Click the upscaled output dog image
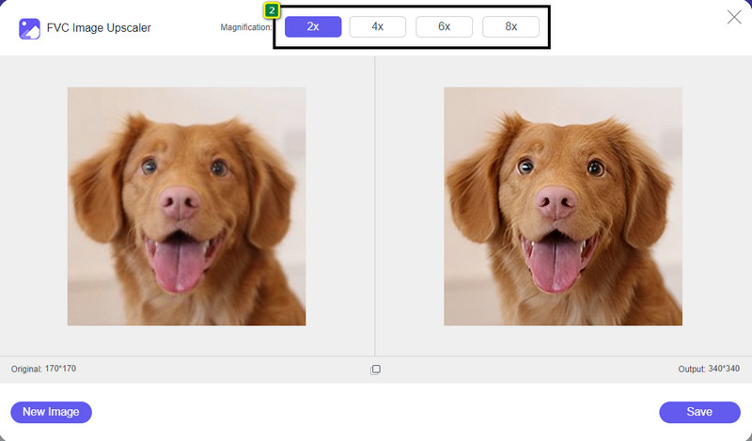 tap(563, 206)
